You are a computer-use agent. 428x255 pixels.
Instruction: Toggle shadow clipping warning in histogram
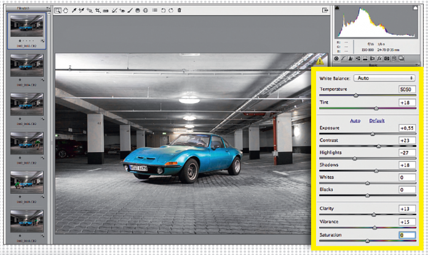pyautogui.click(x=338, y=9)
